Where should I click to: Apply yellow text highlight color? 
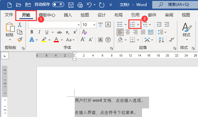(44, 40)
